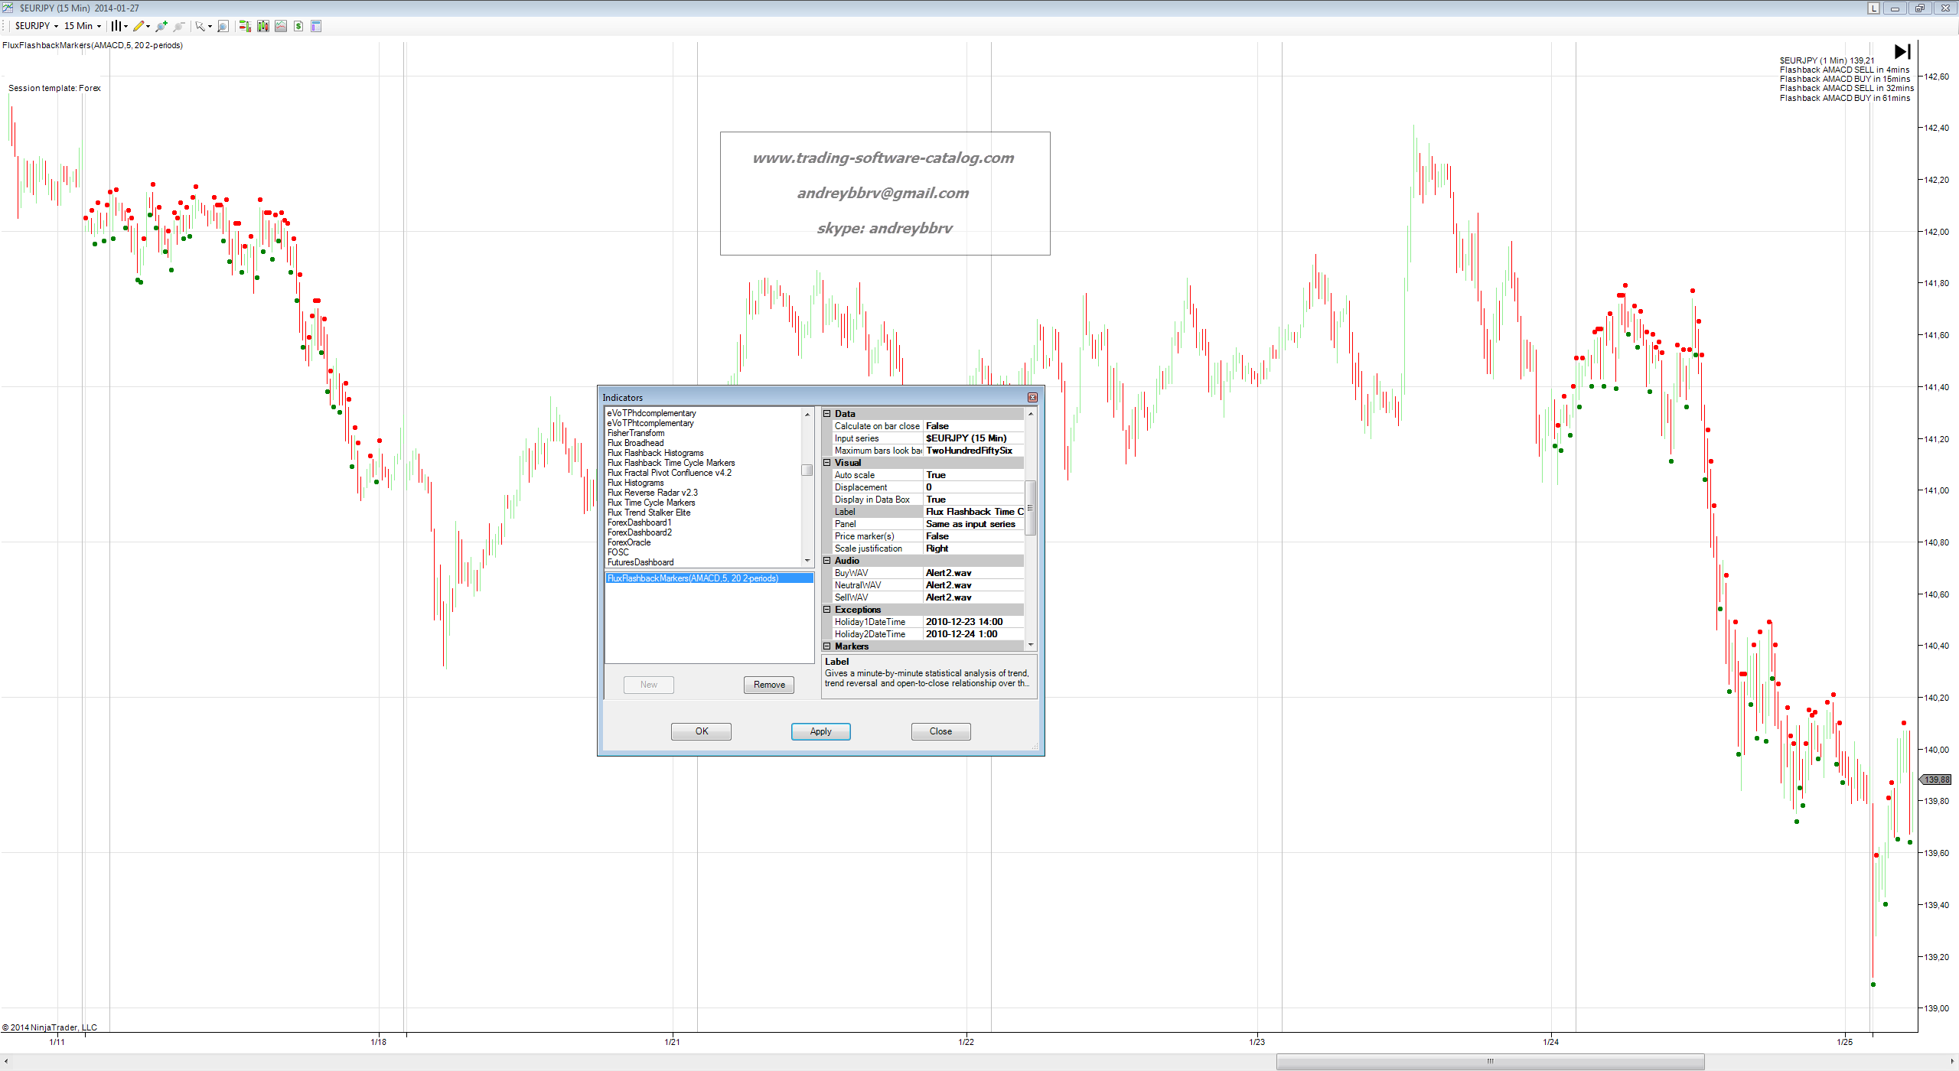Image resolution: width=1959 pixels, height=1071 pixels.
Task: Open the chart properties icon
Action: pos(316,26)
